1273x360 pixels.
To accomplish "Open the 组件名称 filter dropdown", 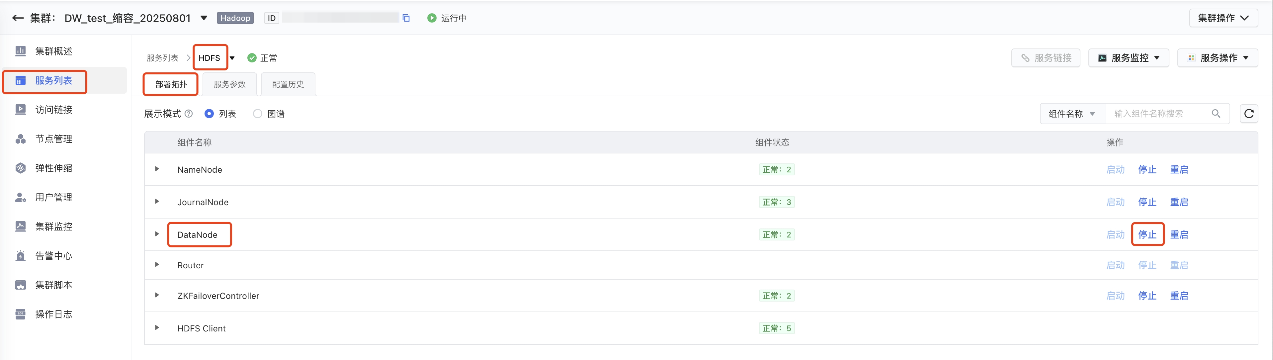I will [x=1072, y=114].
